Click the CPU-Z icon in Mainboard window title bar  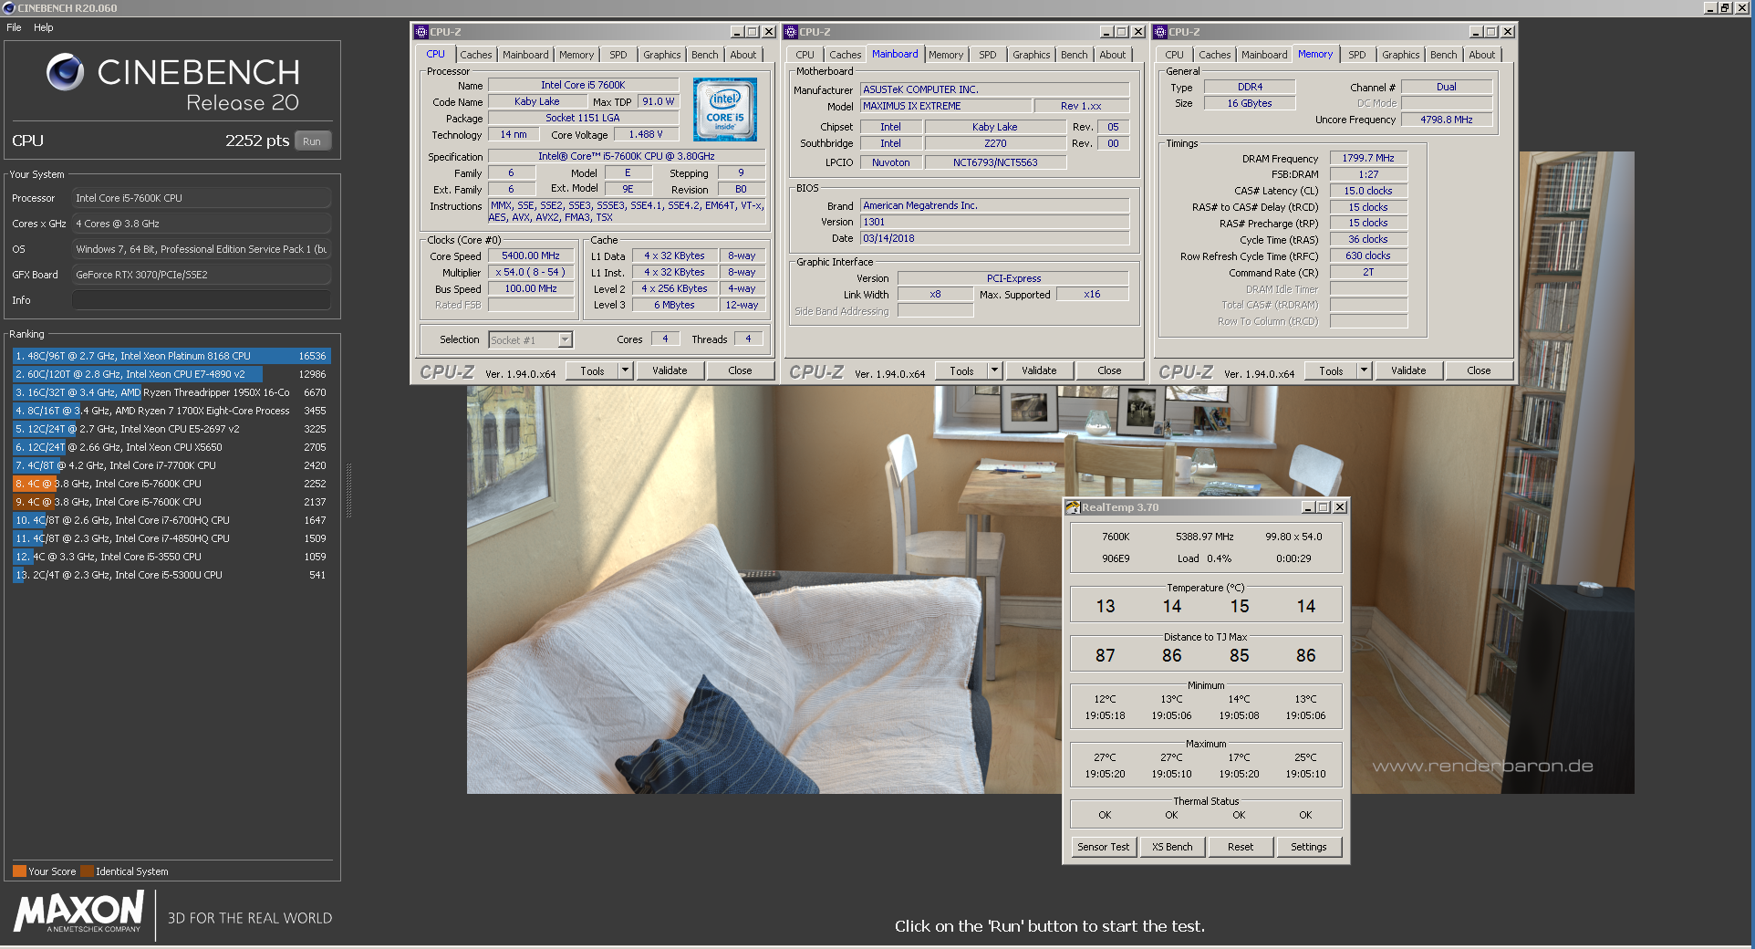pyautogui.click(x=791, y=32)
